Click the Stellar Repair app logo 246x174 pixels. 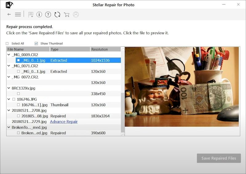9,5
